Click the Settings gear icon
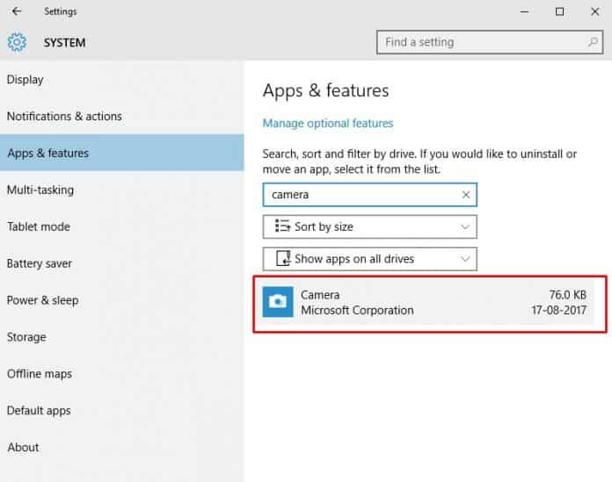Image resolution: width=612 pixels, height=482 pixels. click(x=17, y=42)
